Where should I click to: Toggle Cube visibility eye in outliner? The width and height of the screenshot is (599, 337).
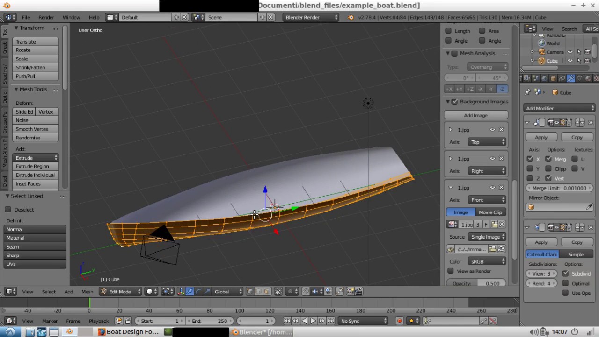(x=570, y=60)
